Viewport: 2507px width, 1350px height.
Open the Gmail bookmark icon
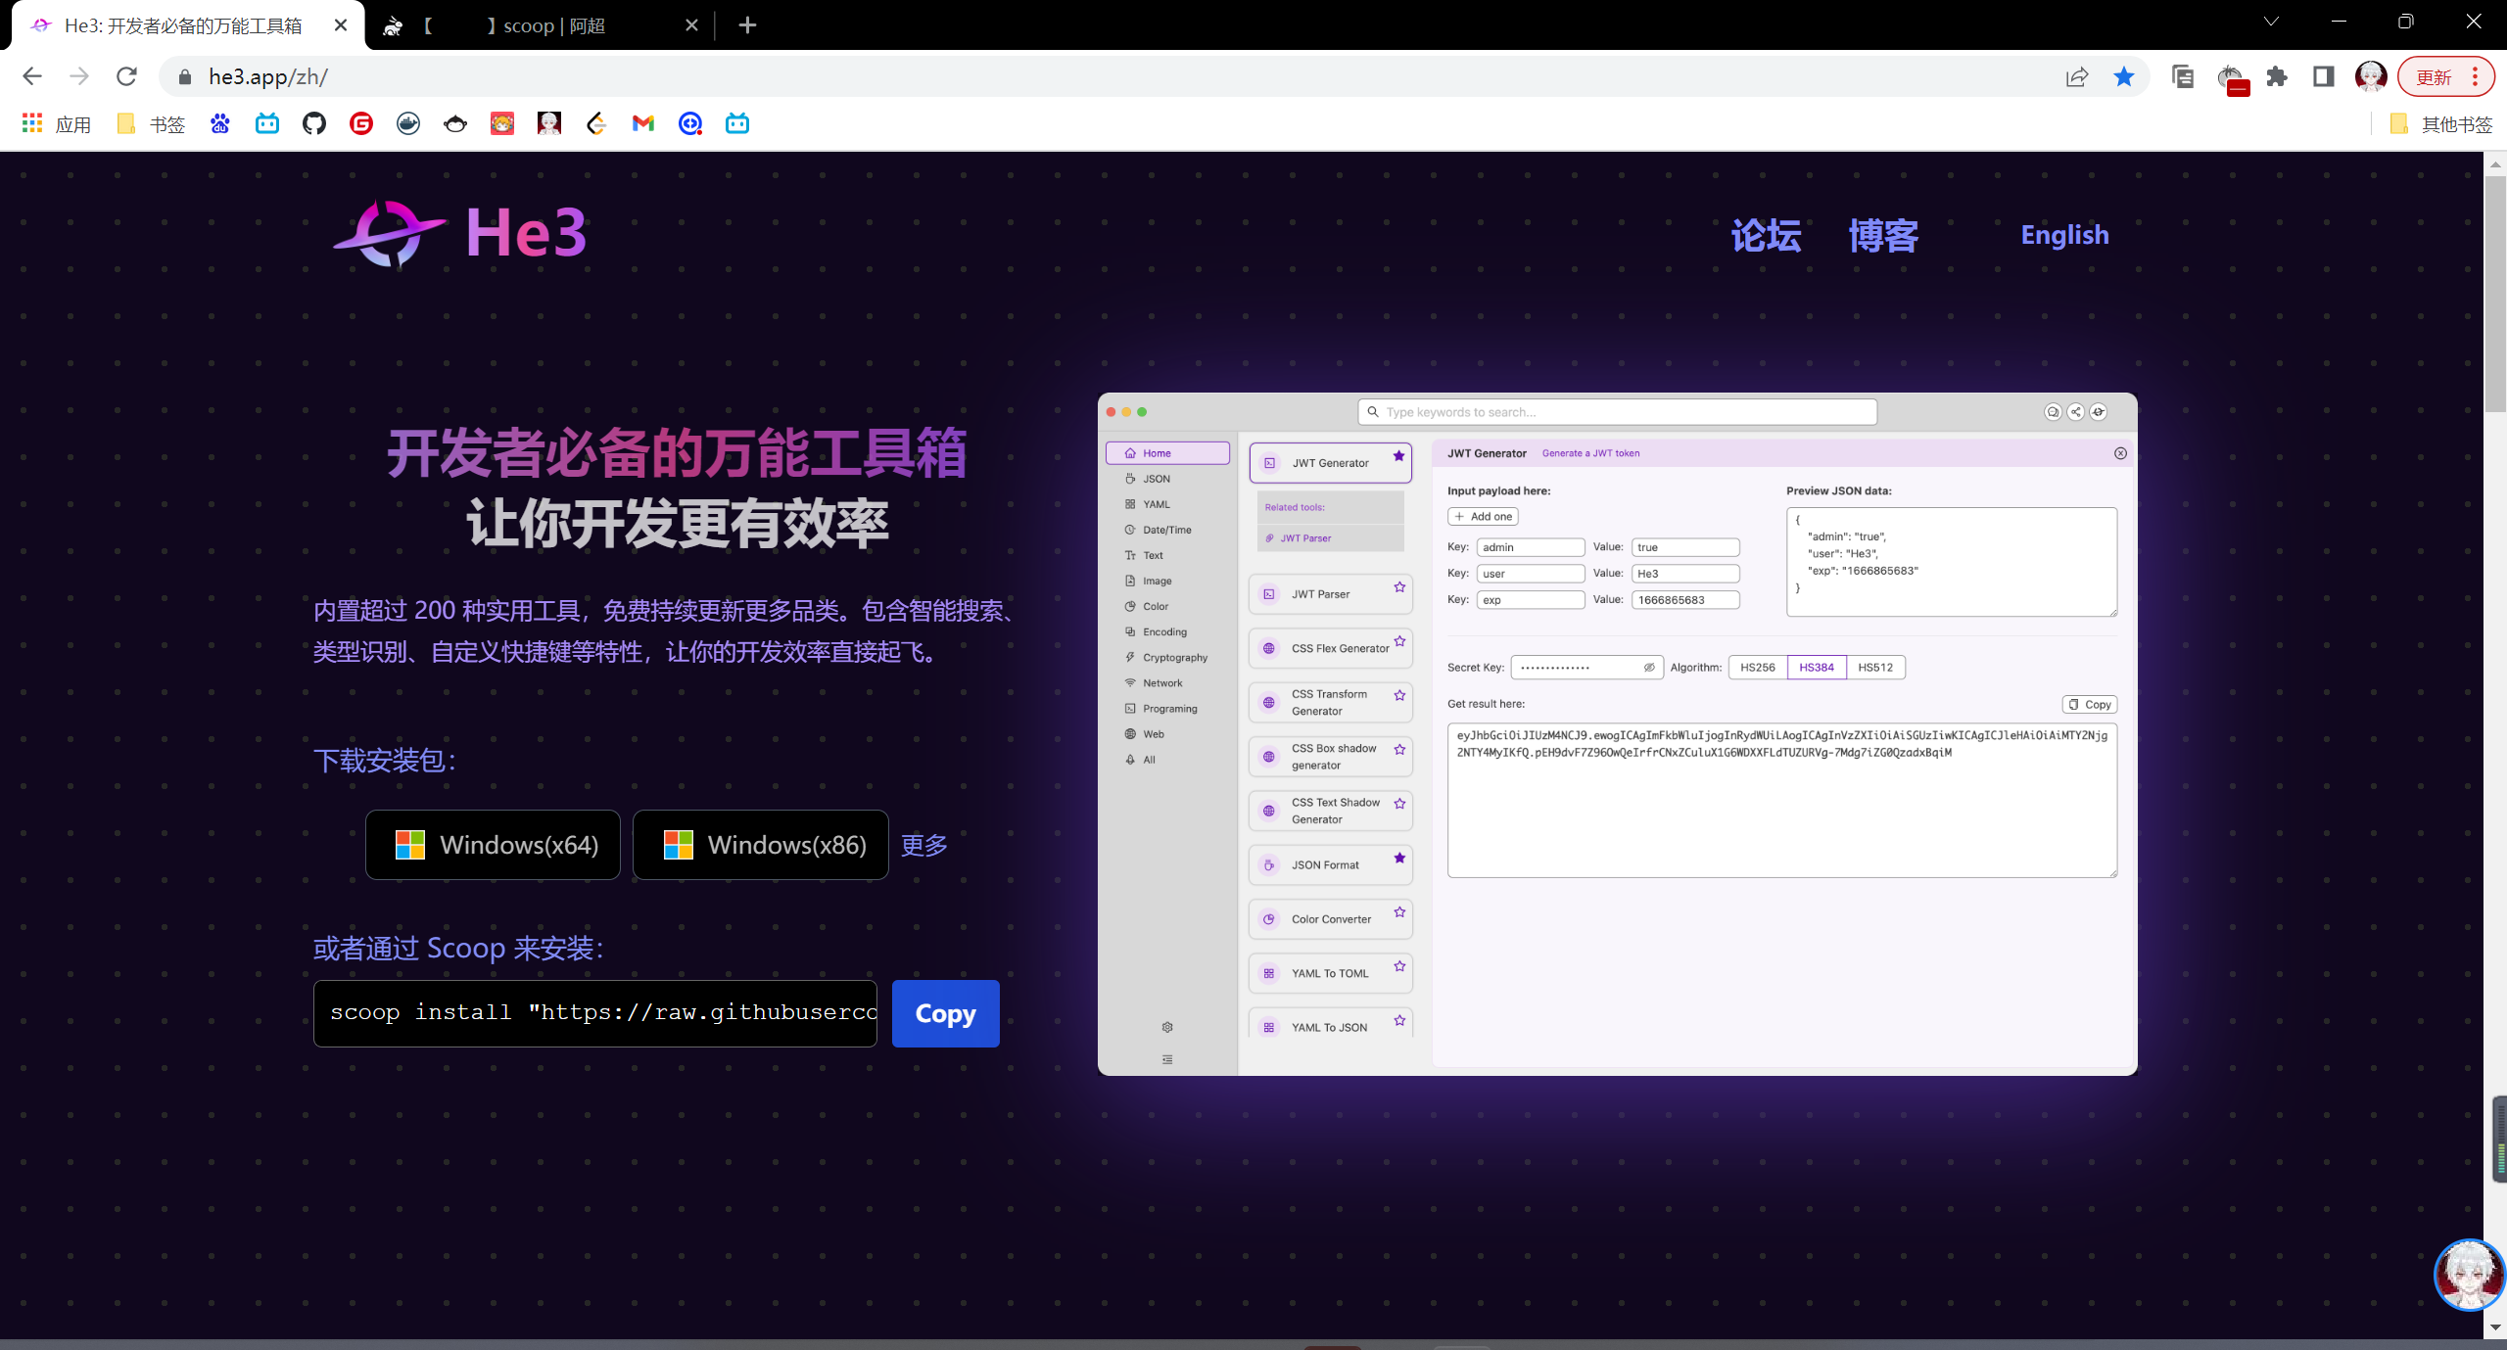tap(642, 123)
